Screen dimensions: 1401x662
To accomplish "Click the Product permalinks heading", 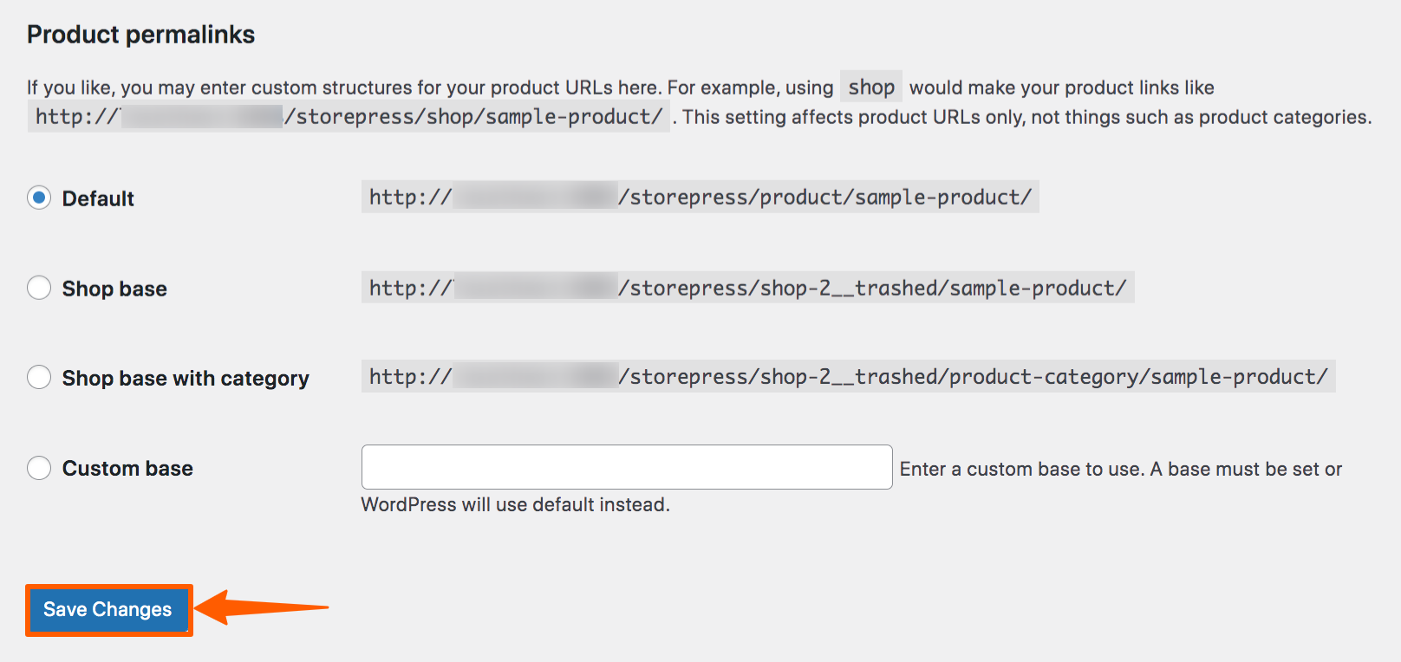I will pos(141,35).
